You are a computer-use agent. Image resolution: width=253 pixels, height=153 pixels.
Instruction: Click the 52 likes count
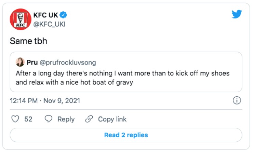click(x=28, y=119)
